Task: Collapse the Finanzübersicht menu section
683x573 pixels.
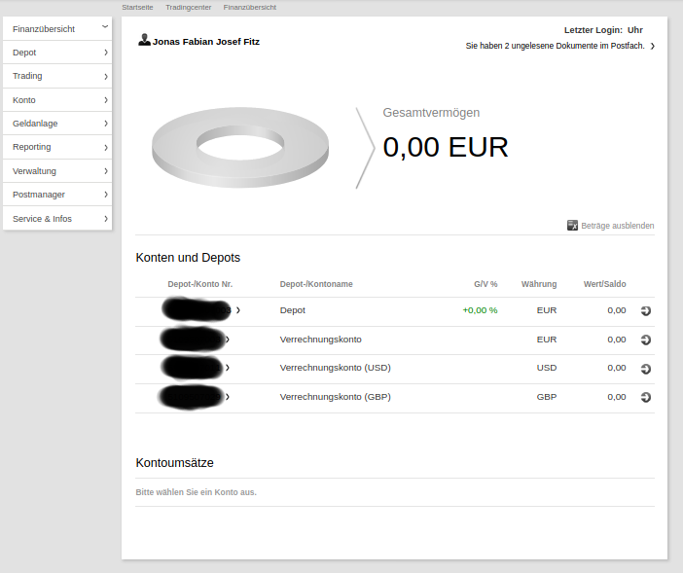Action: 105,28
